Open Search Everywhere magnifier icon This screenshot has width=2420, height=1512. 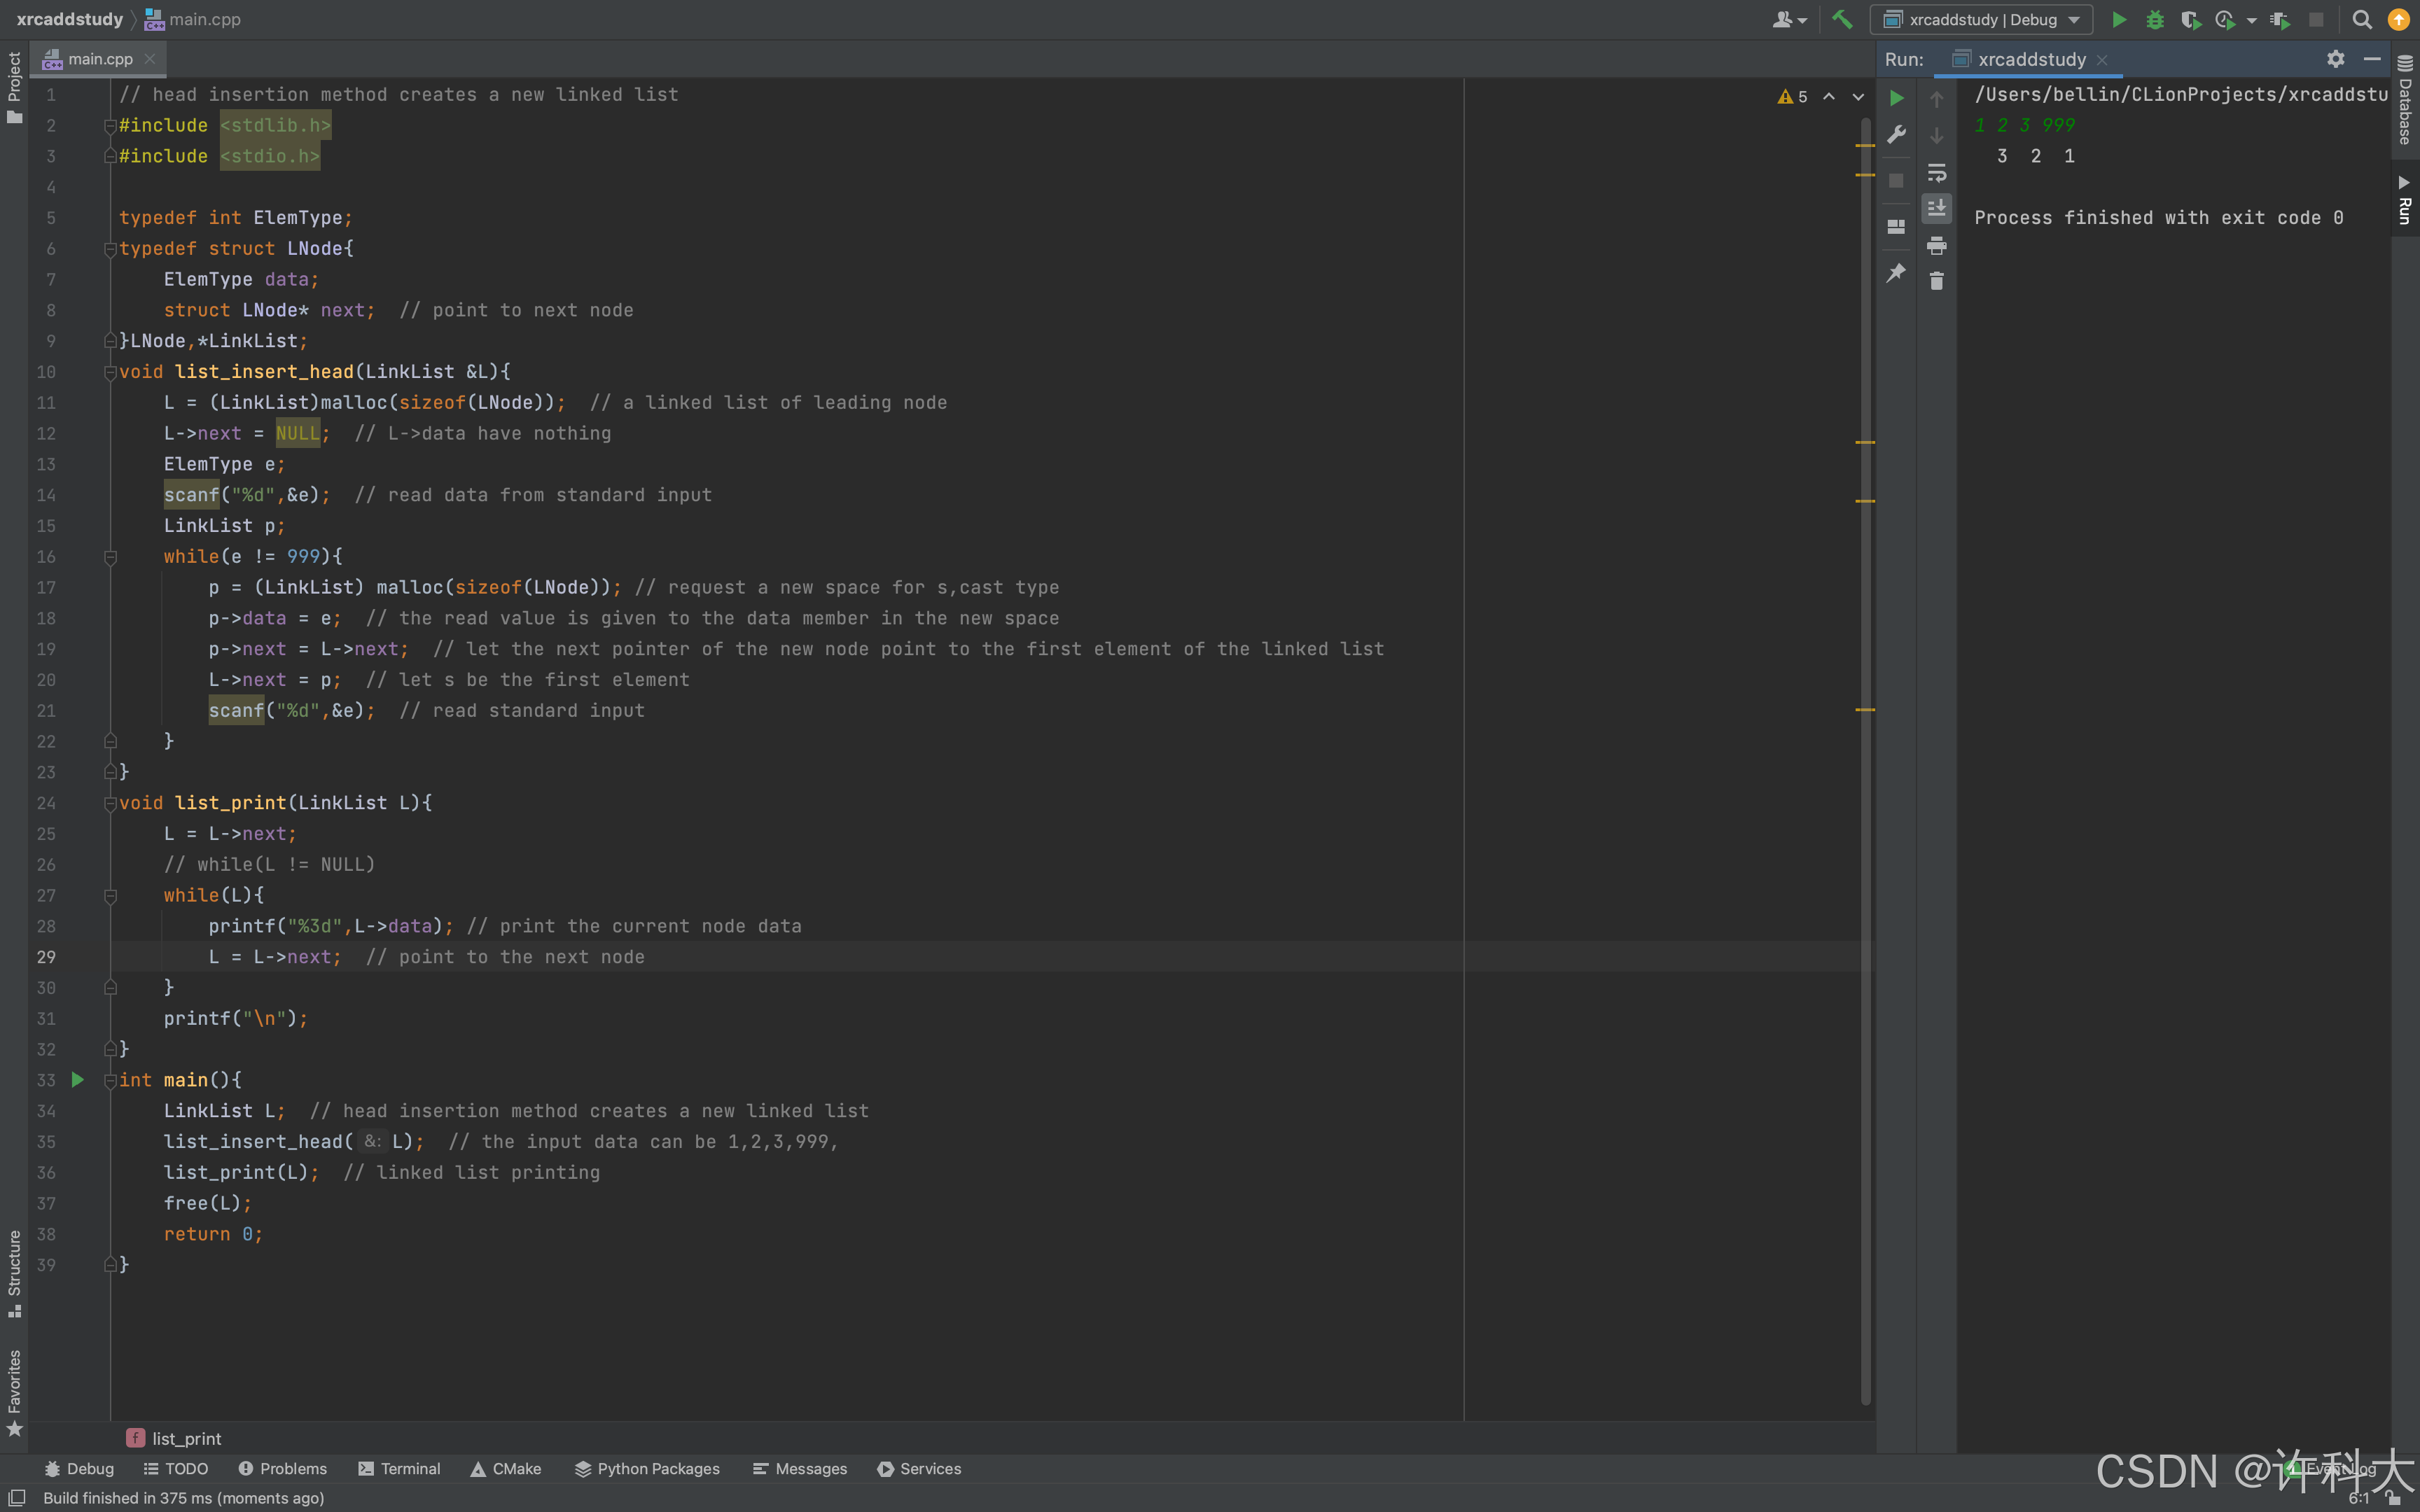2361,19
